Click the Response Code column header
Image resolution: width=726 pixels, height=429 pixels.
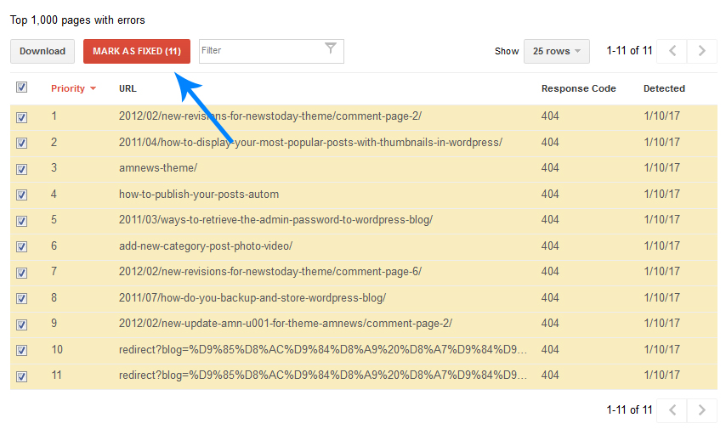578,88
